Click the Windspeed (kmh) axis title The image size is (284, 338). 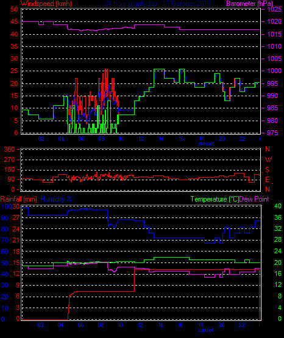[x=46, y=4]
